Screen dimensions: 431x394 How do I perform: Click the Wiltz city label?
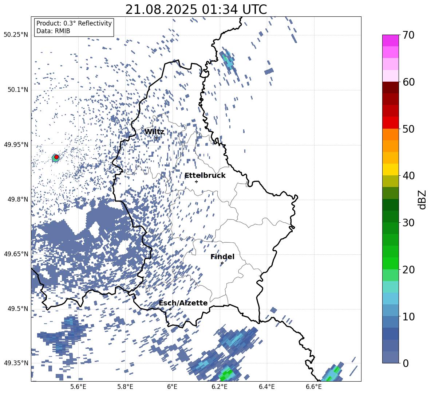pyautogui.click(x=154, y=132)
